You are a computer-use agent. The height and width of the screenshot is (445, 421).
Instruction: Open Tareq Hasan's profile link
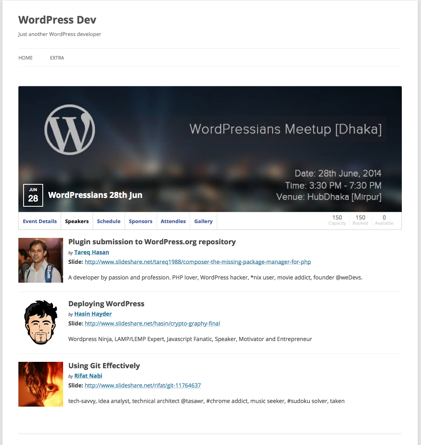[91, 252]
